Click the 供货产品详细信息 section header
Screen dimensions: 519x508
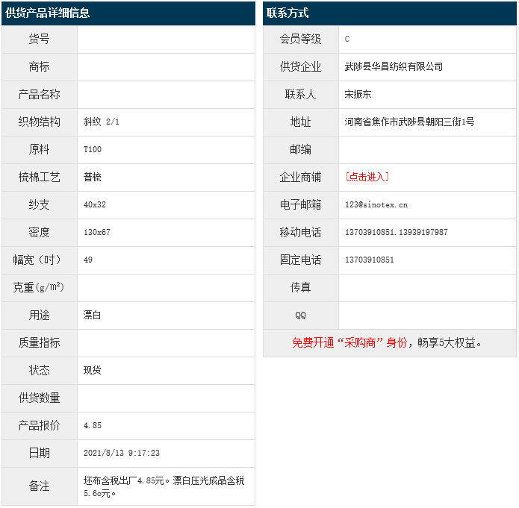tap(48, 13)
